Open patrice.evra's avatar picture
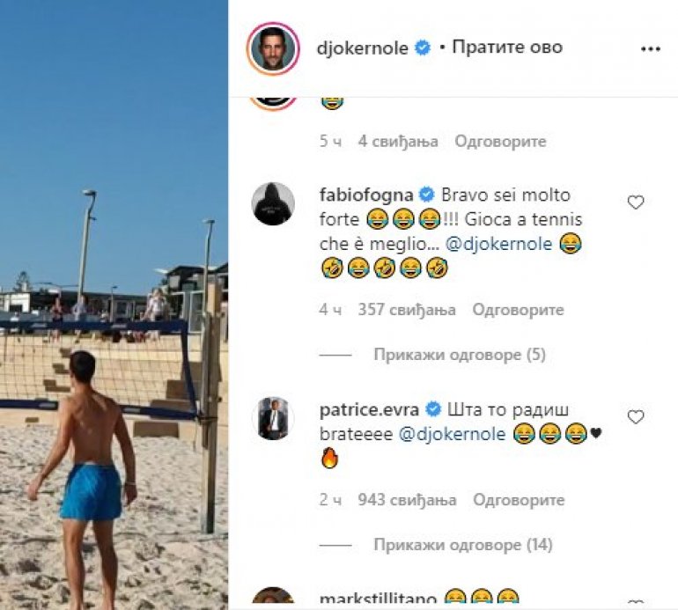Viewport: 678px width, 610px height. pos(273,418)
